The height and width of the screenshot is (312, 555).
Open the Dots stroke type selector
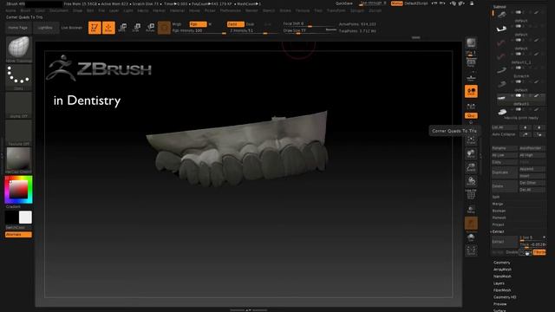[x=18, y=77]
